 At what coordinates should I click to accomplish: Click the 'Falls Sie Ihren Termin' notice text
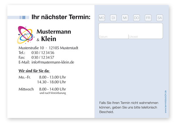point(129,107)
